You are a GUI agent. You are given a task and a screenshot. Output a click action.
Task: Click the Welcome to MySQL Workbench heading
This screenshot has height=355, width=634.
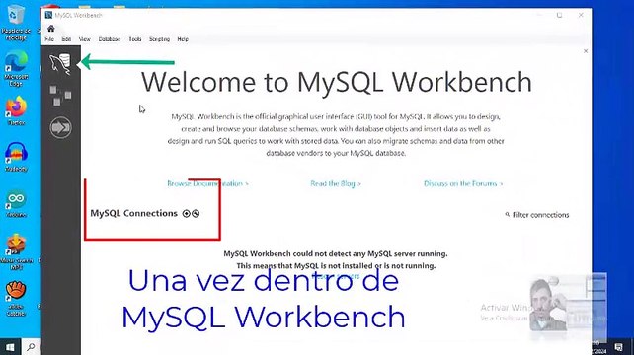pos(337,83)
